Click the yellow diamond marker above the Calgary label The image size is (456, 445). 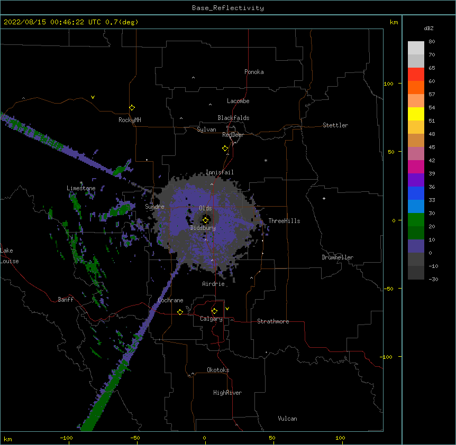click(x=214, y=311)
